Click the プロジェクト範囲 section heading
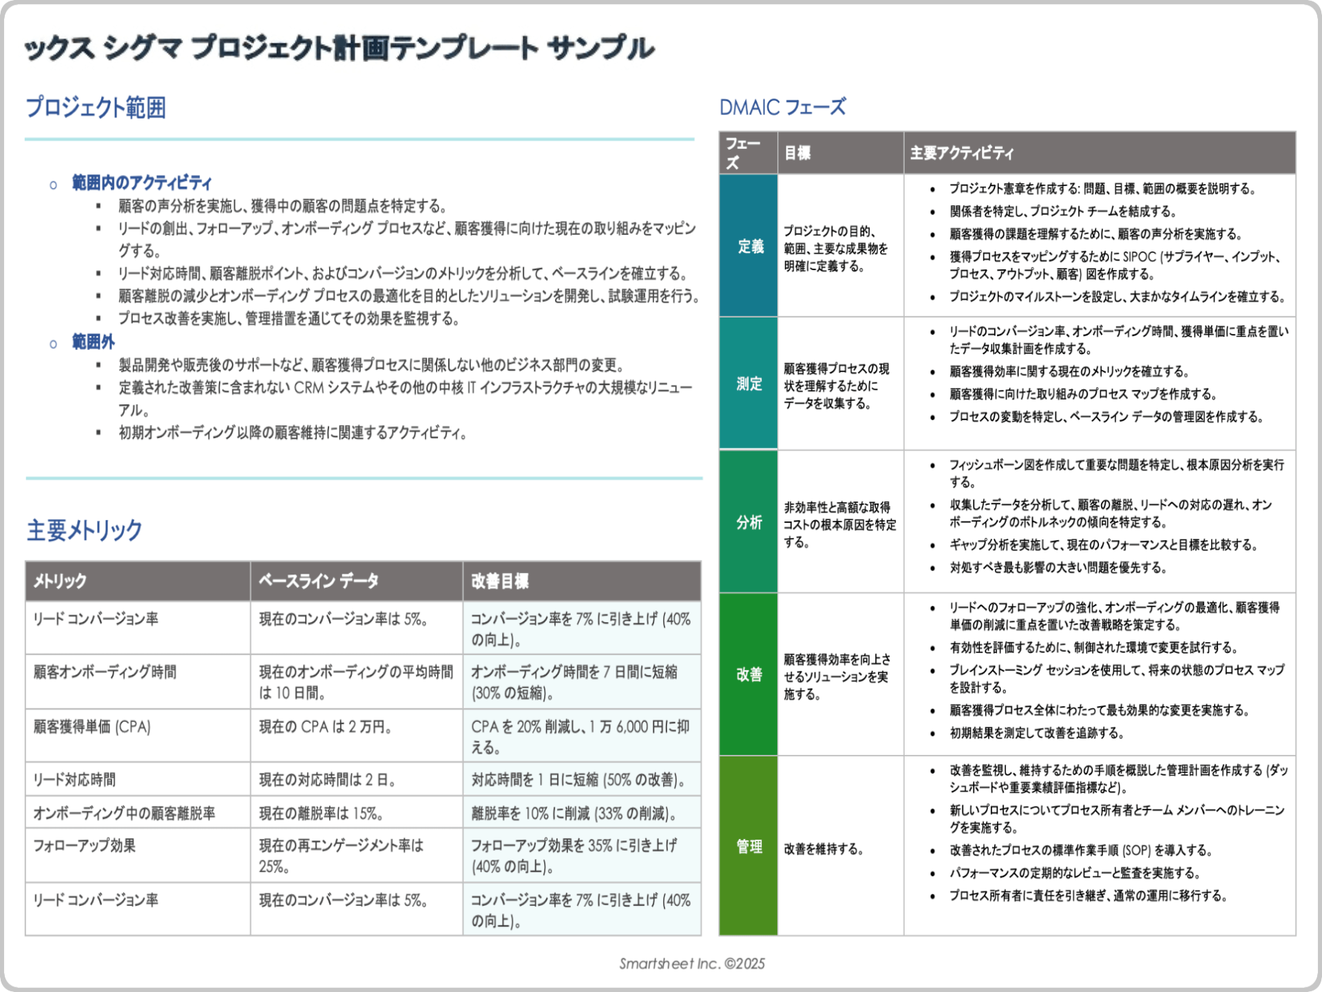This screenshot has height=992, width=1322. (x=96, y=107)
